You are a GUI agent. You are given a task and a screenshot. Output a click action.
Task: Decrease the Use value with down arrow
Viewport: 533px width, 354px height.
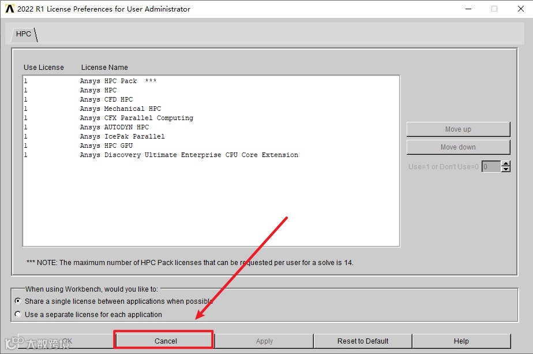tap(506, 169)
